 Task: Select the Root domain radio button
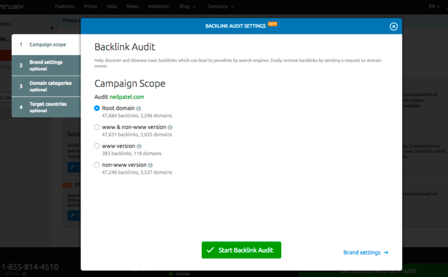point(97,108)
